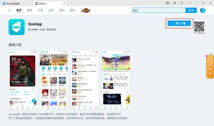Open the Batman screenshot thumbnail
Viewport: 214px width, 126px height.
tap(22, 80)
